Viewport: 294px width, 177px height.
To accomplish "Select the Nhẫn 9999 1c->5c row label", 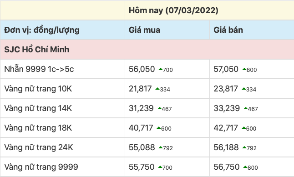I will pyautogui.click(x=39, y=69).
